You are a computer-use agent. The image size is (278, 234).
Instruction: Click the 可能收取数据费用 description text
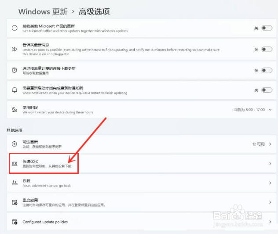36,73
